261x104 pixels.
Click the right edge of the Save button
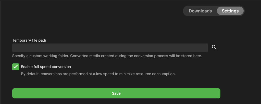point(218,93)
